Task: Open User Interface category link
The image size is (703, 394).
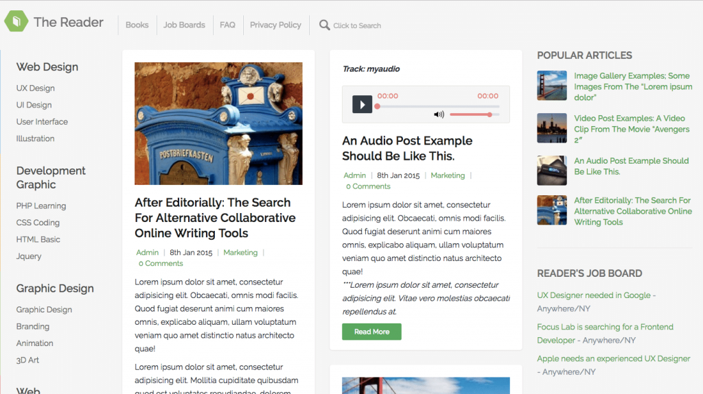Action: [42, 122]
